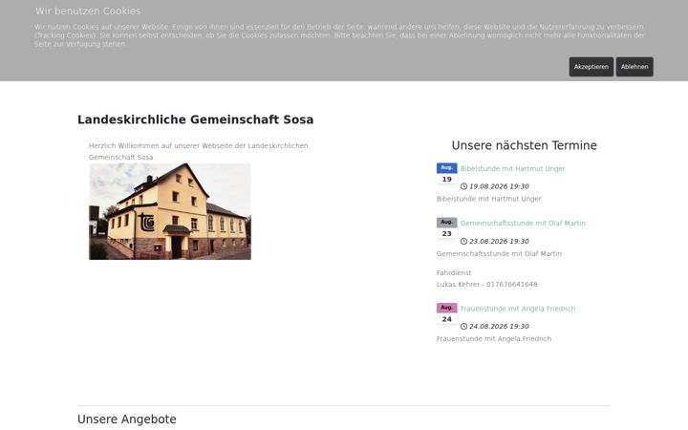This screenshot has height=430, width=688.
Task: Click the Unsere Angebote heading
Action: [127, 419]
